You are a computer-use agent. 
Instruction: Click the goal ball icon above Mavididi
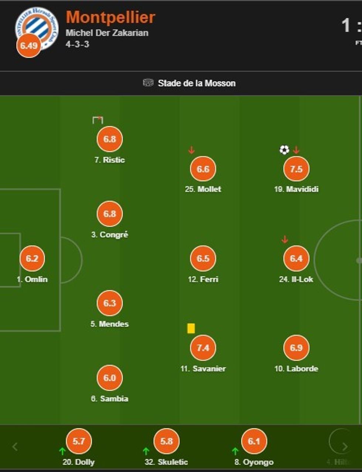point(284,150)
